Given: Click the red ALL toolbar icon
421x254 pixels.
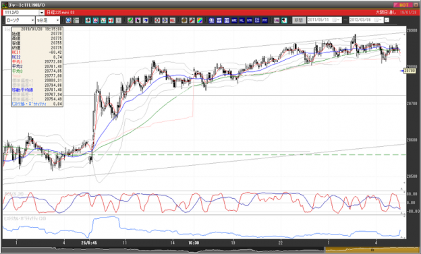Looking at the screenshot, I should coord(172,20).
